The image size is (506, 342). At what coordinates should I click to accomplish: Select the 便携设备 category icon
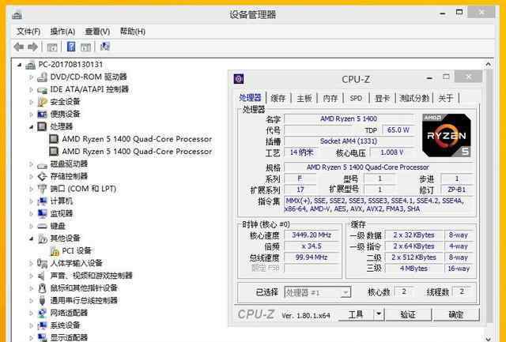coord(42,114)
